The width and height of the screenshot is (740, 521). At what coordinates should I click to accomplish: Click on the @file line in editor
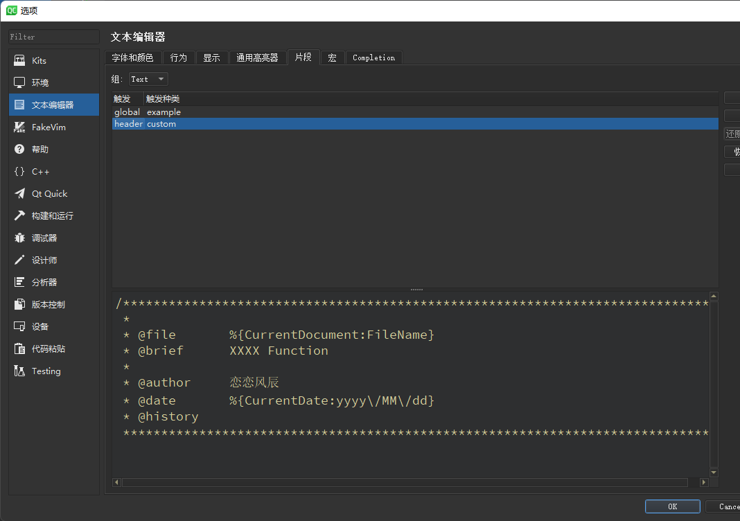coord(279,335)
